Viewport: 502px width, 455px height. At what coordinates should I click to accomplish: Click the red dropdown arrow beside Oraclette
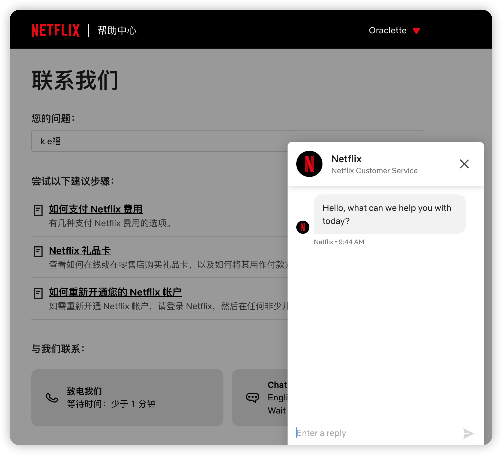416,31
